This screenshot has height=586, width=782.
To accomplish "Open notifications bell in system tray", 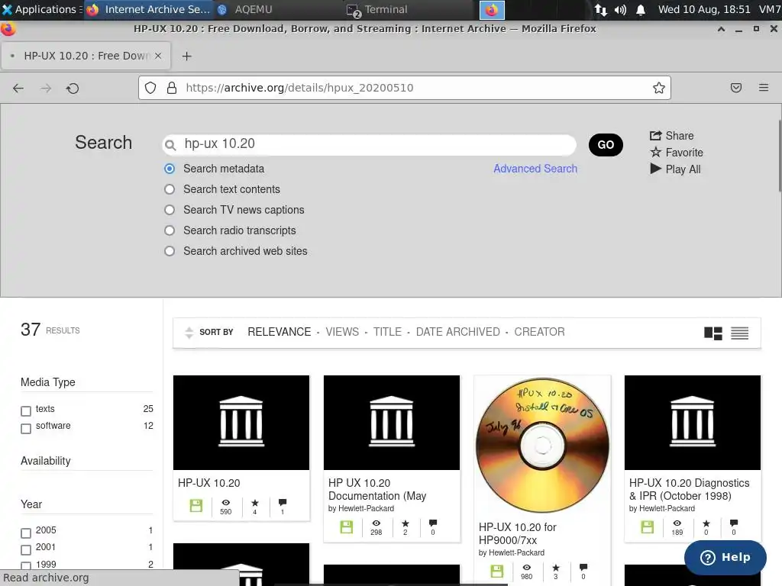I will pos(641,10).
